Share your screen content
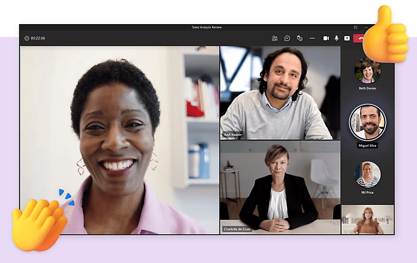The image size is (417, 263). click(x=347, y=38)
